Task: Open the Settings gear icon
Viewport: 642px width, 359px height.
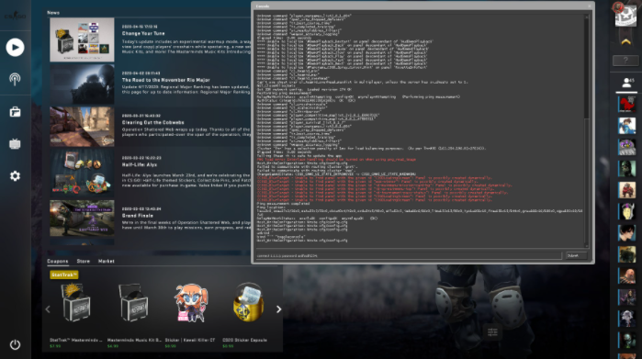Action: (15, 176)
